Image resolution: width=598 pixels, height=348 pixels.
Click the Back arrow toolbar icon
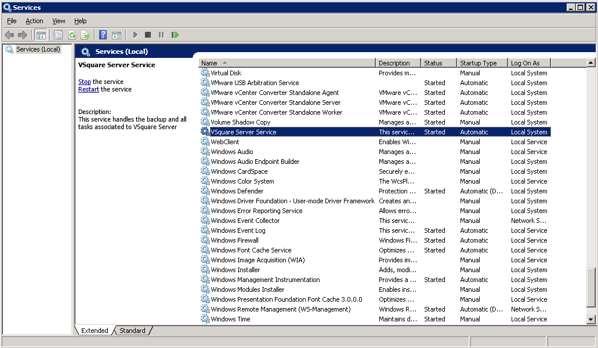coord(9,35)
